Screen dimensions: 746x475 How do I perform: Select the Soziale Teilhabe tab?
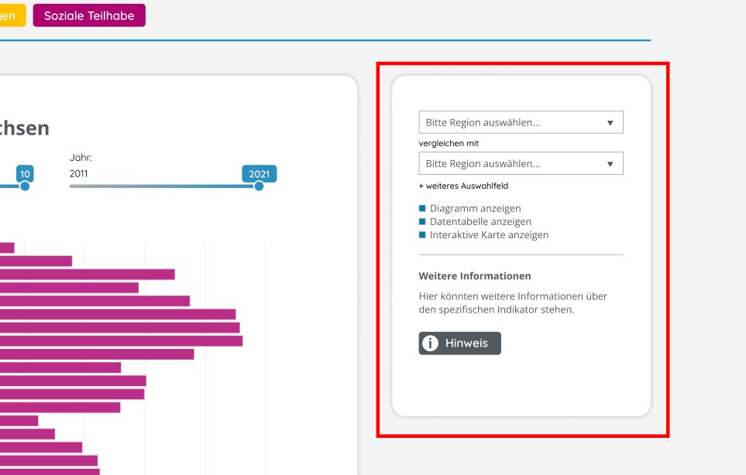pos(89,15)
